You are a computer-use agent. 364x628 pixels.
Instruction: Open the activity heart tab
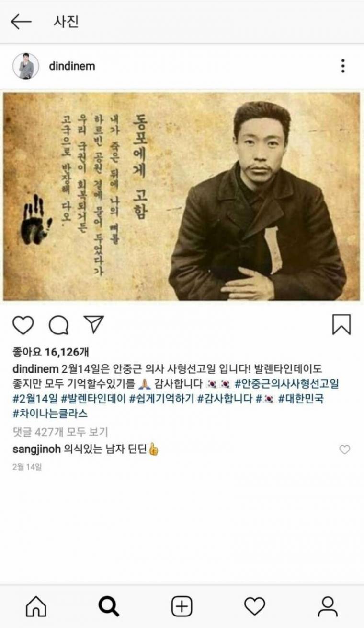click(255, 606)
